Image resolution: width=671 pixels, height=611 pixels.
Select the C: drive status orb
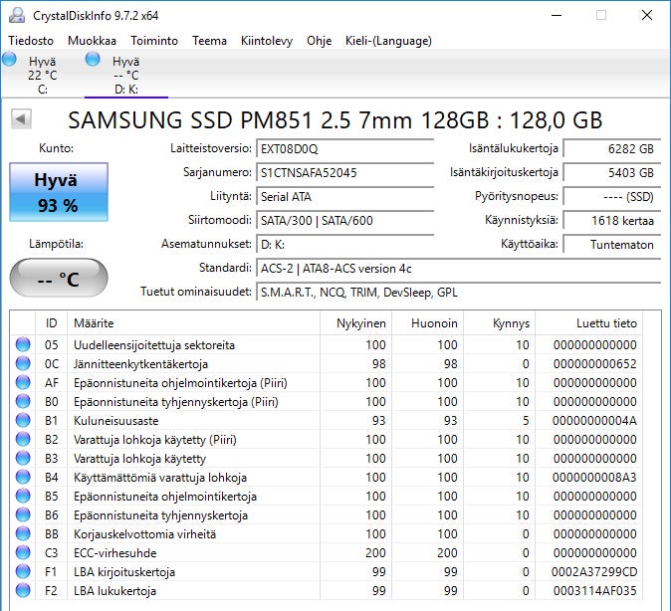click(x=10, y=61)
